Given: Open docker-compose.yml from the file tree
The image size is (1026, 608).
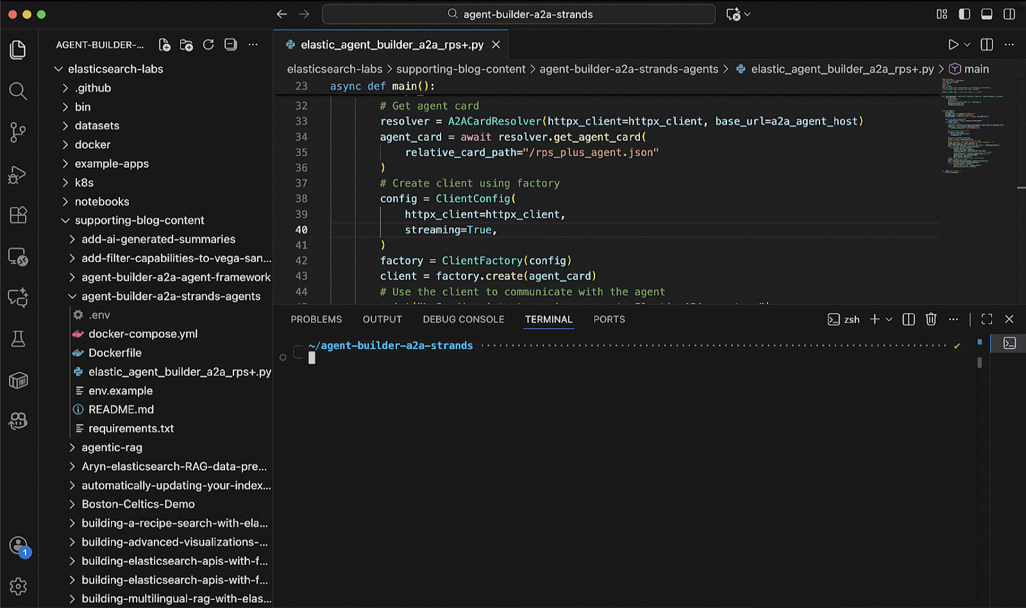Looking at the screenshot, I should [x=142, y=334].
